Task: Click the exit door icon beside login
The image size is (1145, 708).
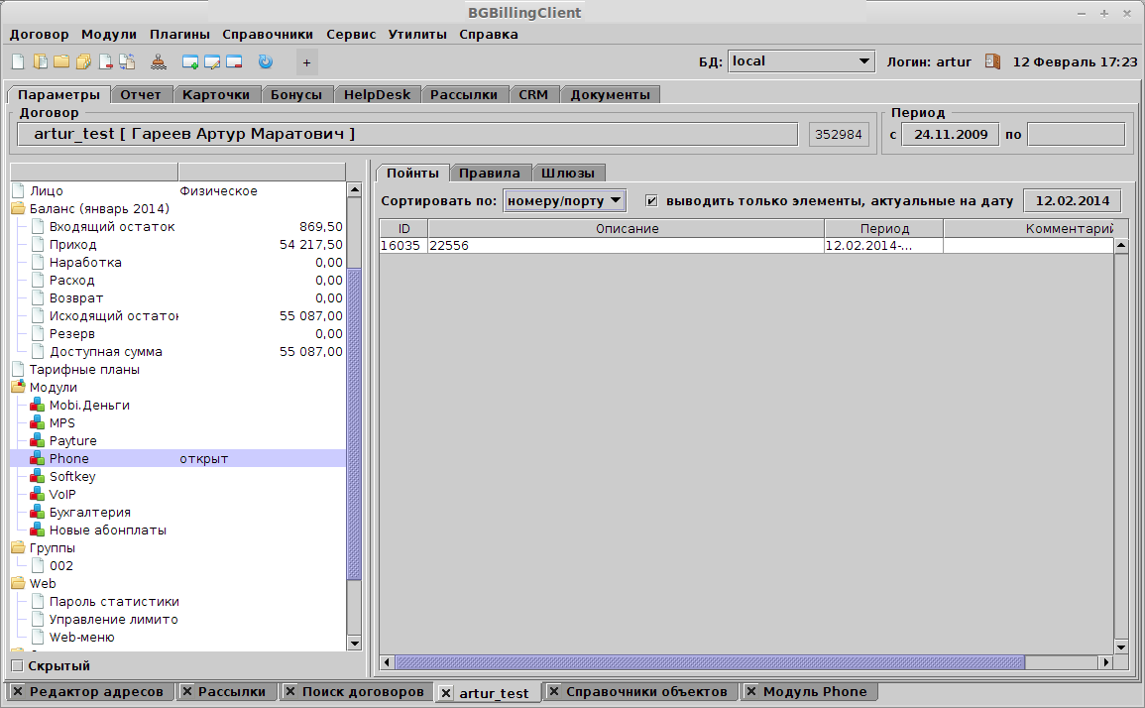Action: (992, 61)
